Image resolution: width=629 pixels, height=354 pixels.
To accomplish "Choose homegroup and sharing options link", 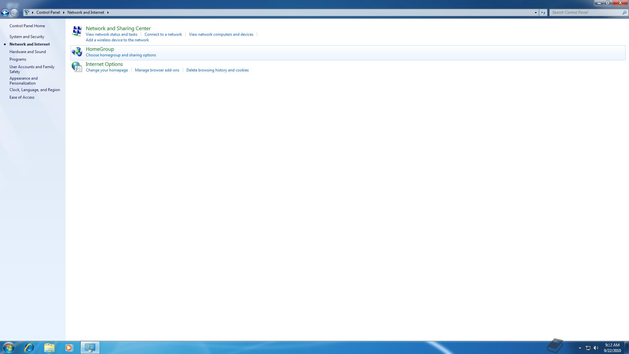I will (x=121, y=55).
